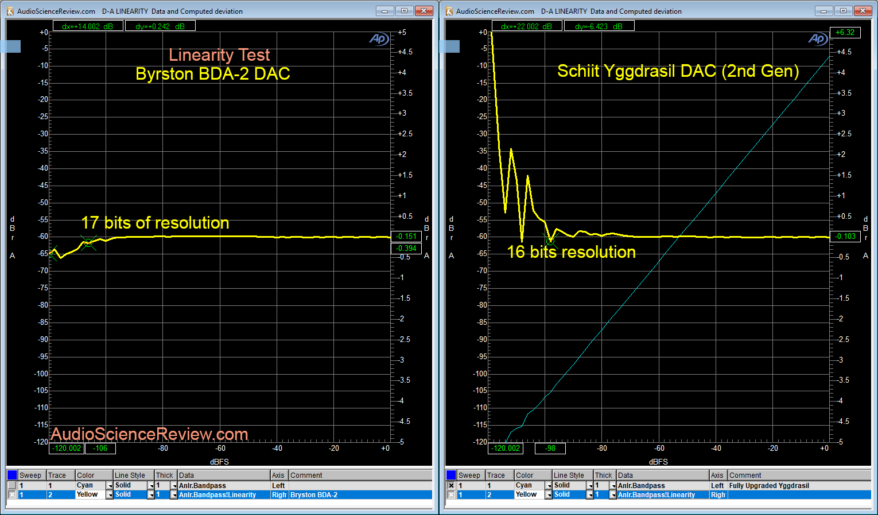Click the dx=+22.002 dB readout box

tap(527, 26)
